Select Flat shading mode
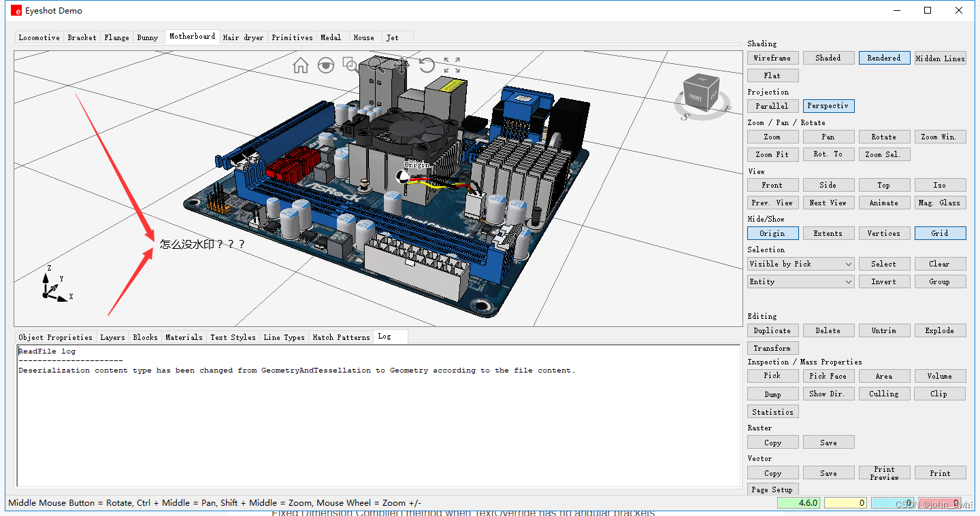Screen dimensions: 980x516 pos(772,75)
